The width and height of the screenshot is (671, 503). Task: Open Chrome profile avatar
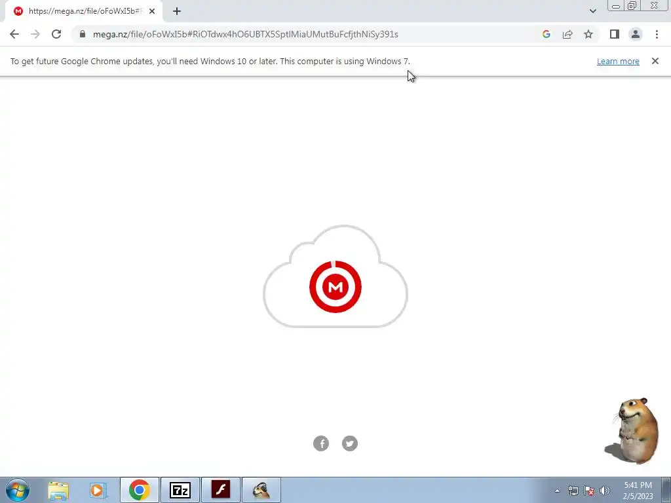coord(636,34)
